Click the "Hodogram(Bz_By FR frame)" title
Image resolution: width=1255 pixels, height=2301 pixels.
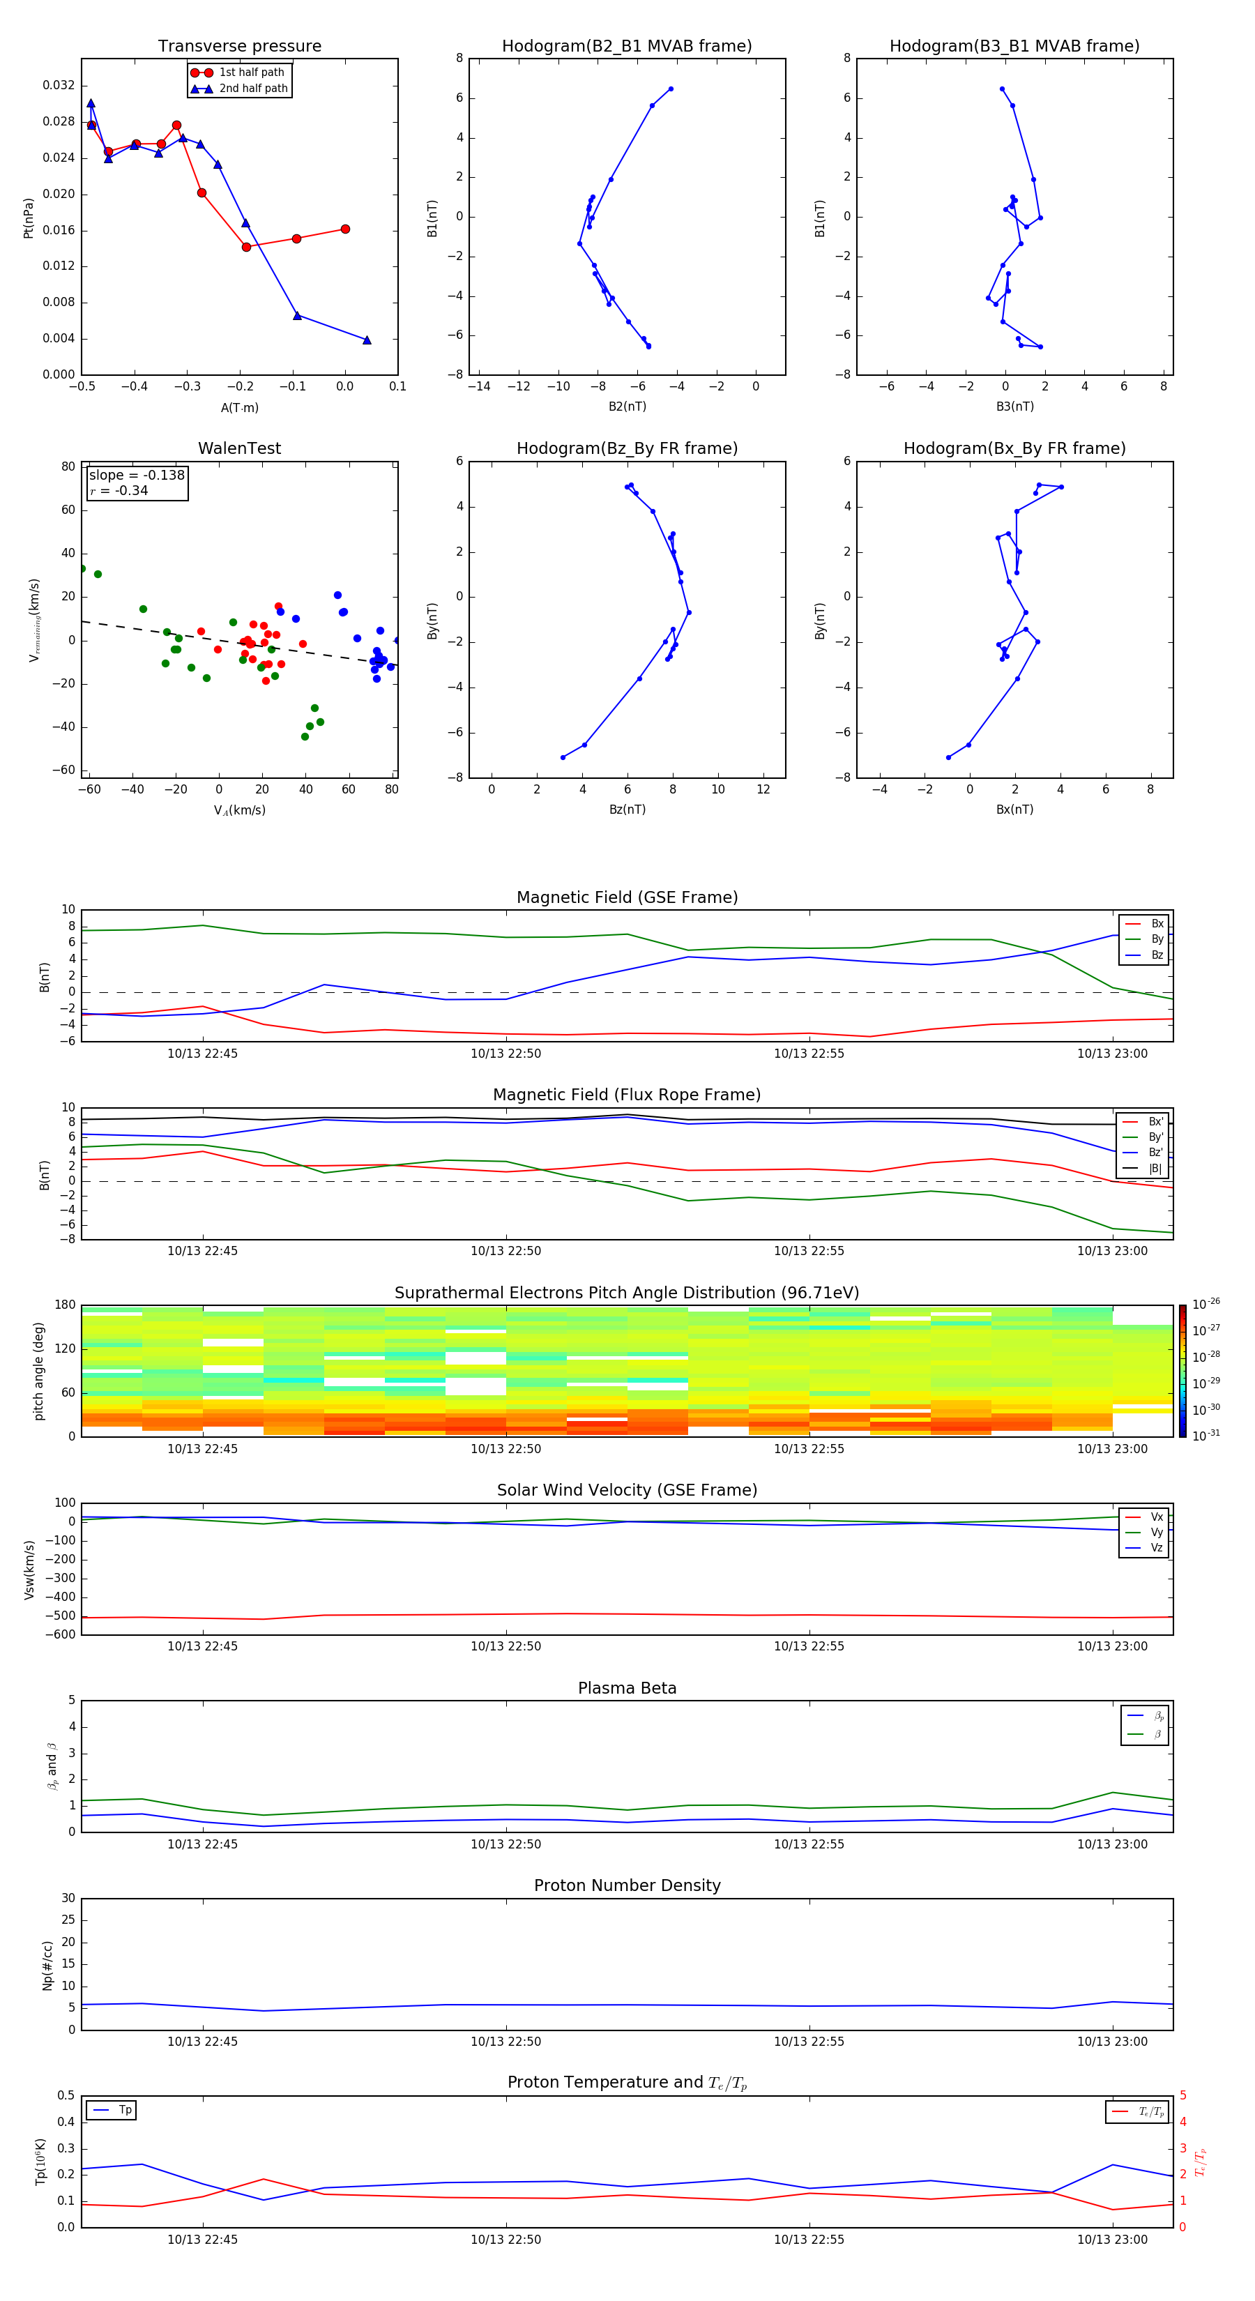pos(627,448)
